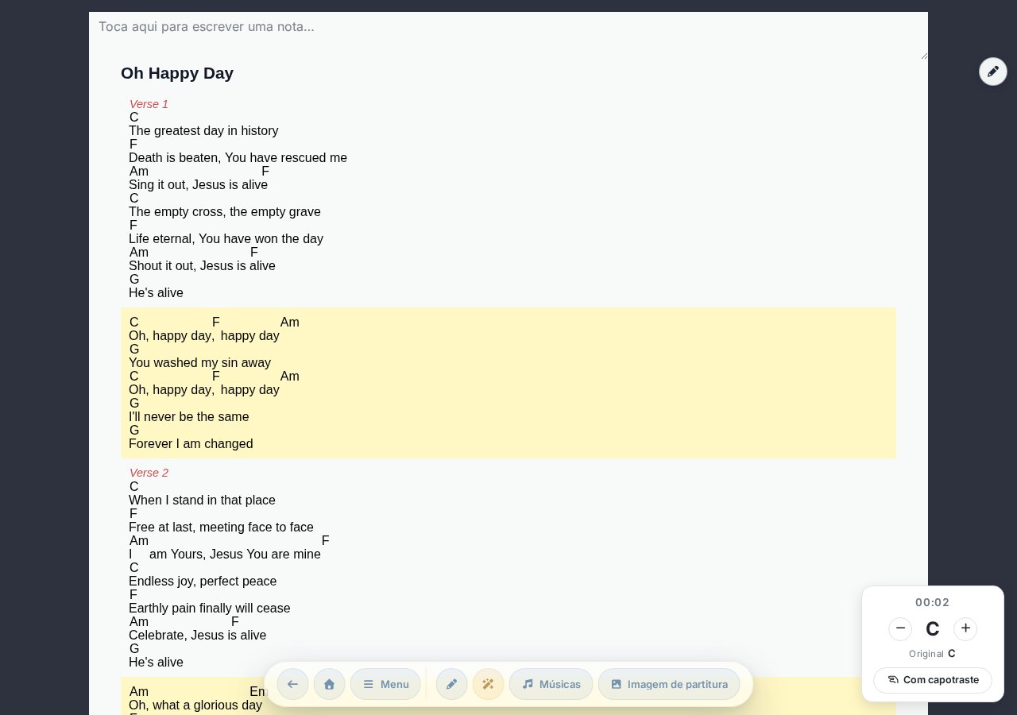The image size is (1017, 715).
Task: Transpose key up with plus button
Action: [x=965, y=628]
